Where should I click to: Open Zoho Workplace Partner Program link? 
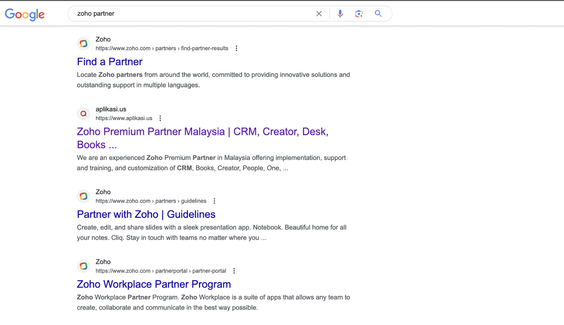(x=154, y=284)
